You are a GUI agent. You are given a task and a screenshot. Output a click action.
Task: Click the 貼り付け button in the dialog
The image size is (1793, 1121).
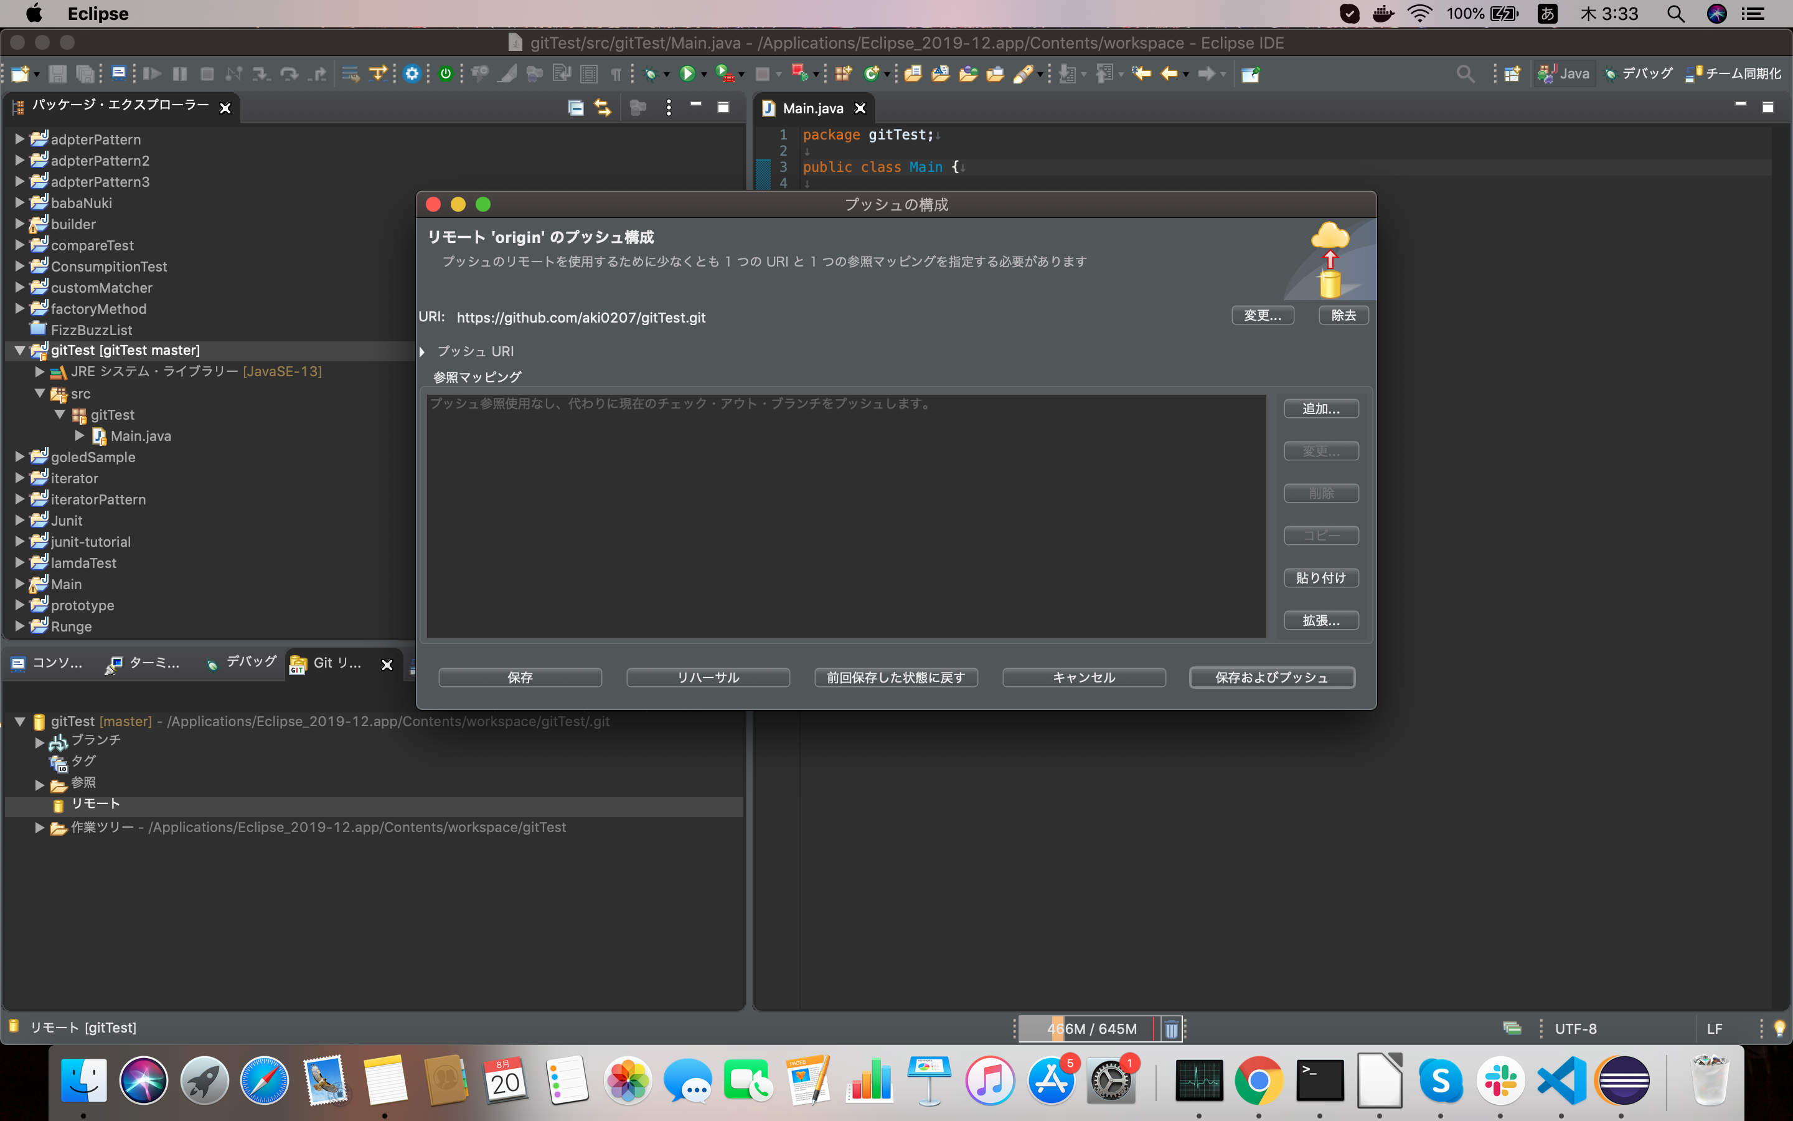coord(1321,577)
